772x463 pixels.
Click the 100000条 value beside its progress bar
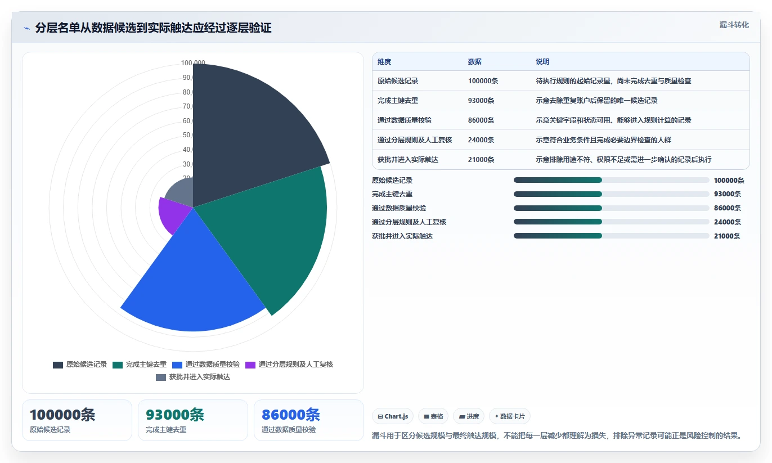pos(729,181)
